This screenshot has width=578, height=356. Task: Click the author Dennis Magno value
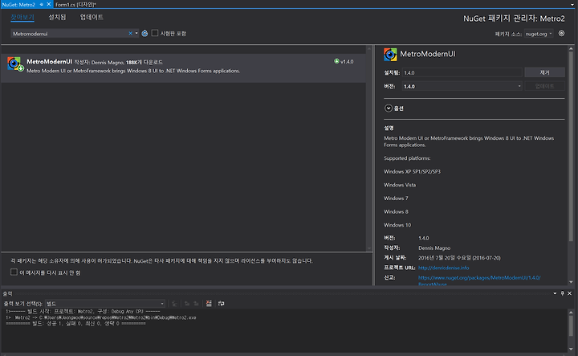(x=434, y=248)
